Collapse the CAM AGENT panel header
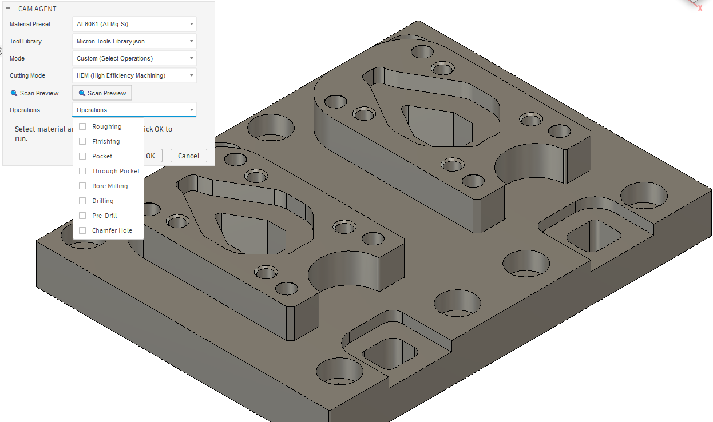This screenshot has height=422, width=713. 8,9
